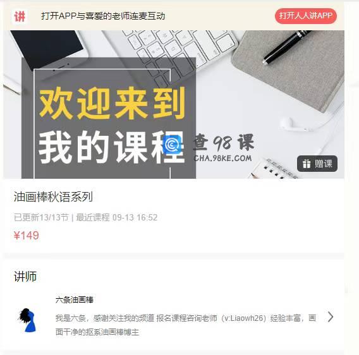Click the white 我的课程 headline text
Image resolution: width=359 pixels, height=355 pixels.
[x=111, y=147]
